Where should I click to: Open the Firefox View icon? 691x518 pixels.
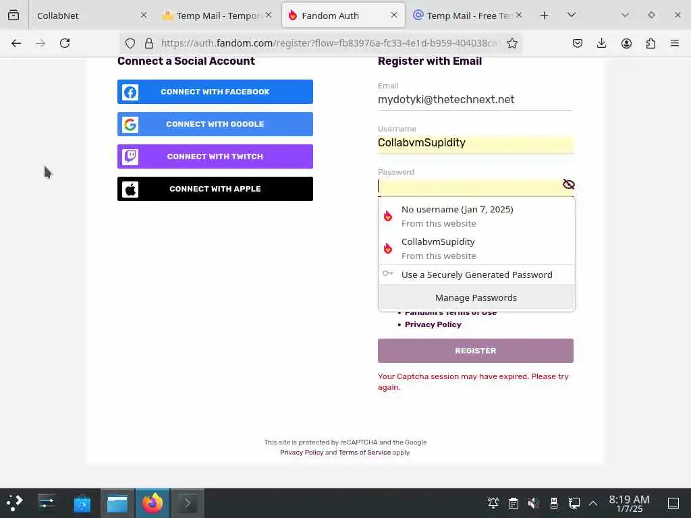pyautogui.click(x=13, y=16)
